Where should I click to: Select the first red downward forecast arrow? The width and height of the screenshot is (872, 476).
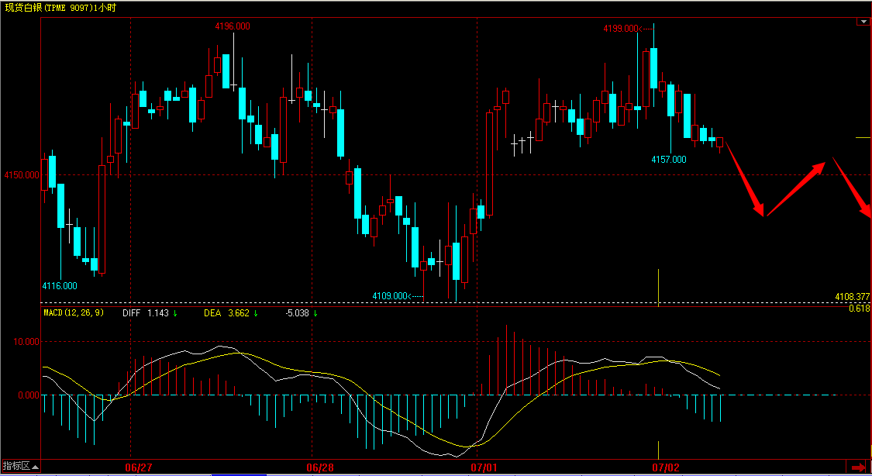746,179
